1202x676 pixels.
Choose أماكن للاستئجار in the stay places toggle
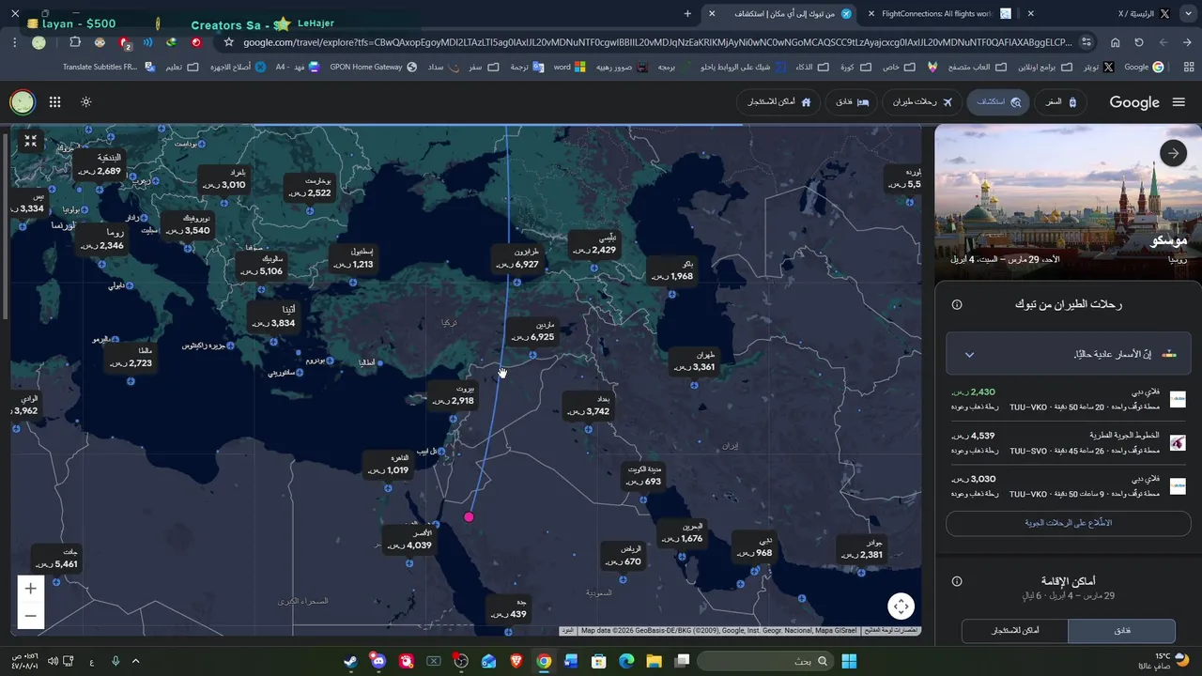[x=1015, y=631]
